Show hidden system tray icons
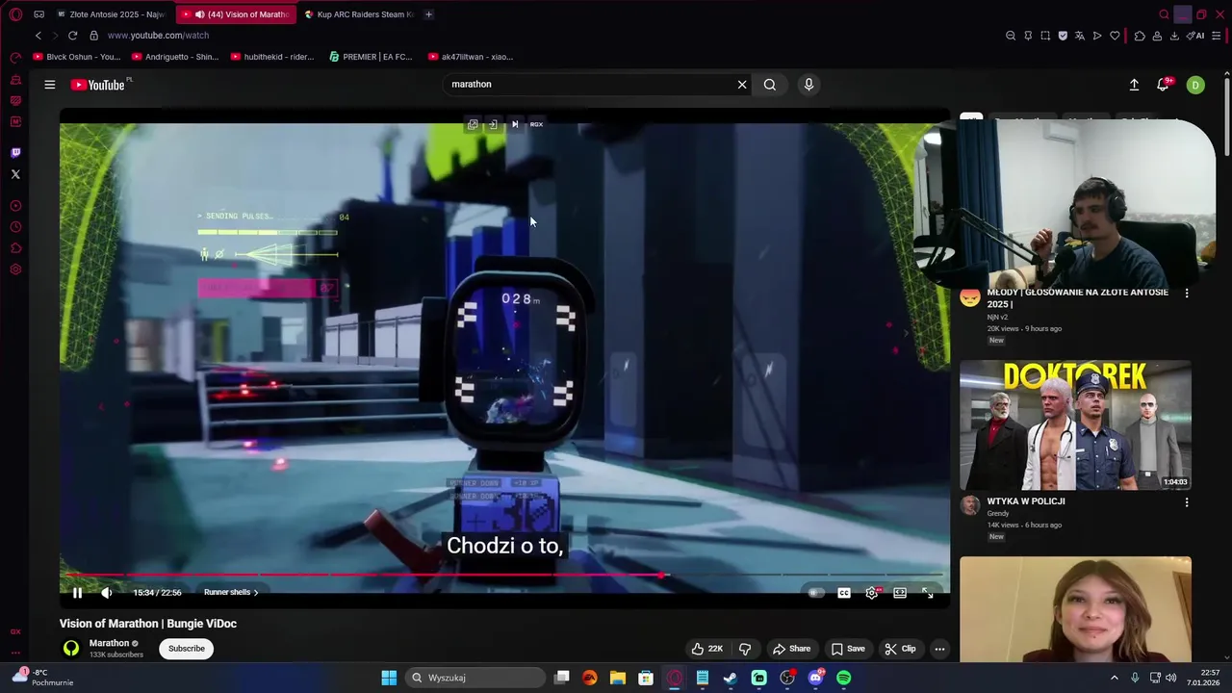Screen dimensions: 1232x693 pos(1115,678)
